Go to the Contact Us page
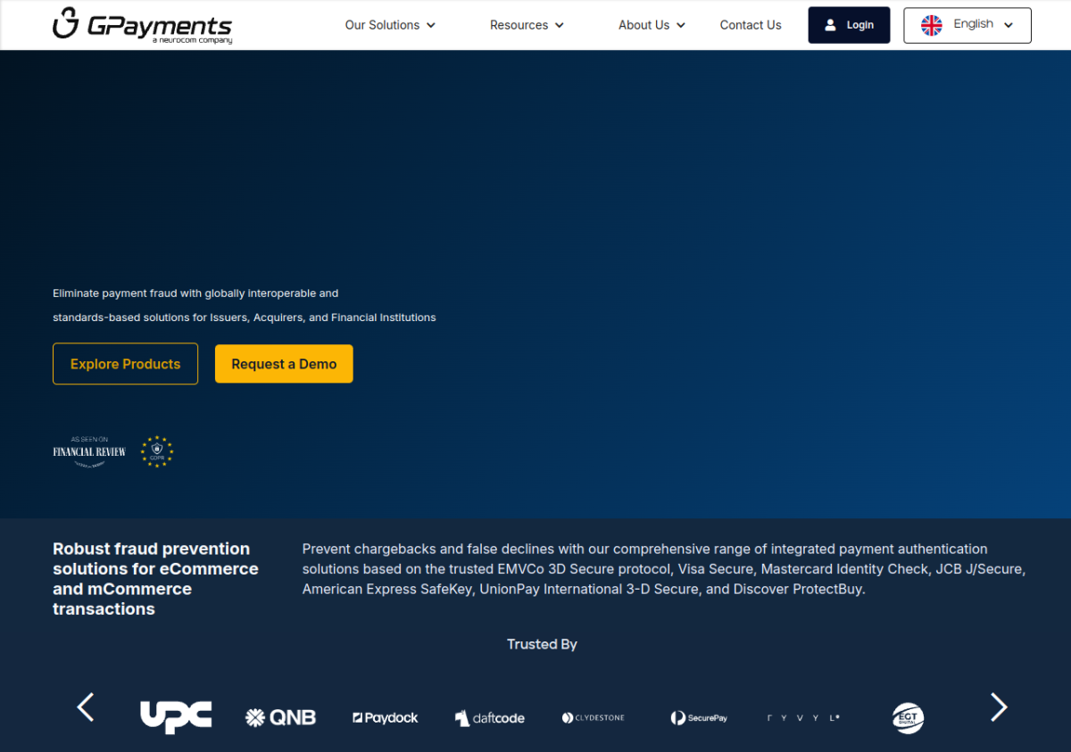The height and width of the screenshot is (752, 1071). 751,25
